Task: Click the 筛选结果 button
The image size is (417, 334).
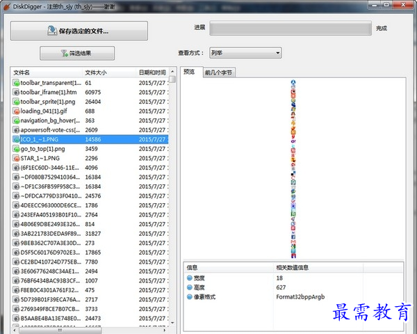Action: pos(77,54)
